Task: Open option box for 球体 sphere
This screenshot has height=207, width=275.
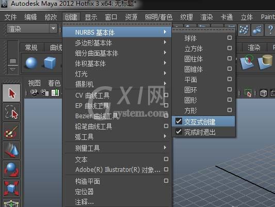Action: (x=230, y=38)
